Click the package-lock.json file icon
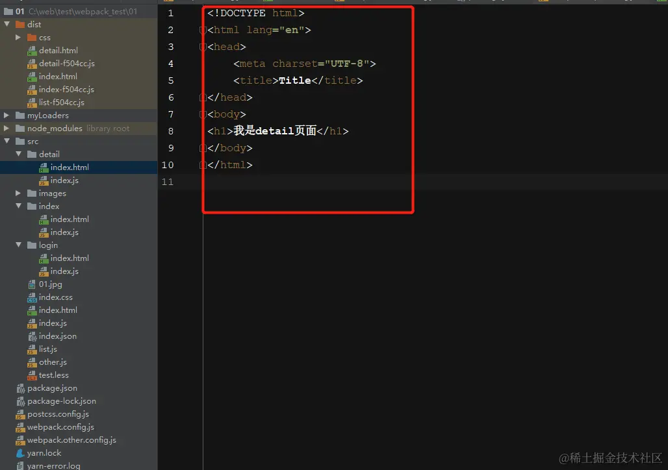This screenshot has height=470, width=668. pyautogui.click(x=20, y=401)
